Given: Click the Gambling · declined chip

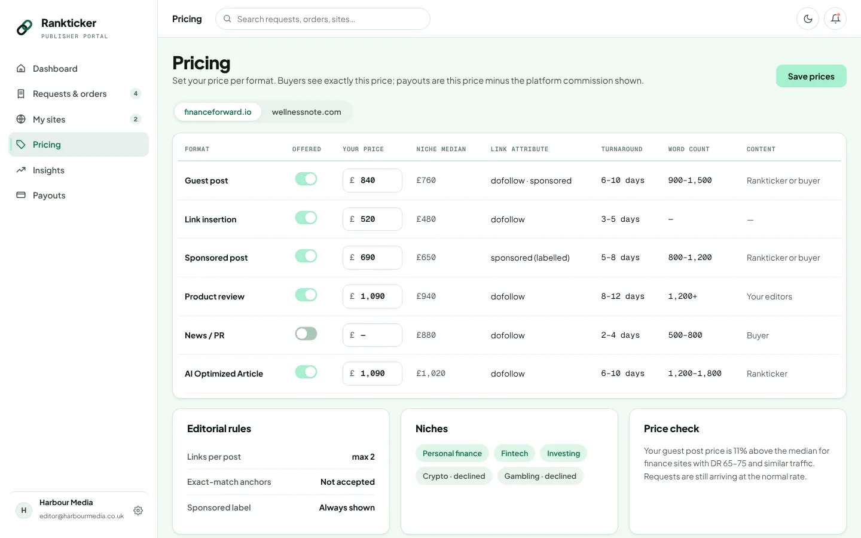Looking at the screenshot, I should click(x=540, y=476).
